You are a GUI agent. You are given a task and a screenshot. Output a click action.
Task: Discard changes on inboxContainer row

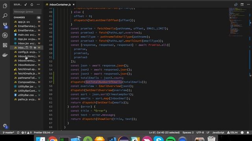tap(31, 48)
